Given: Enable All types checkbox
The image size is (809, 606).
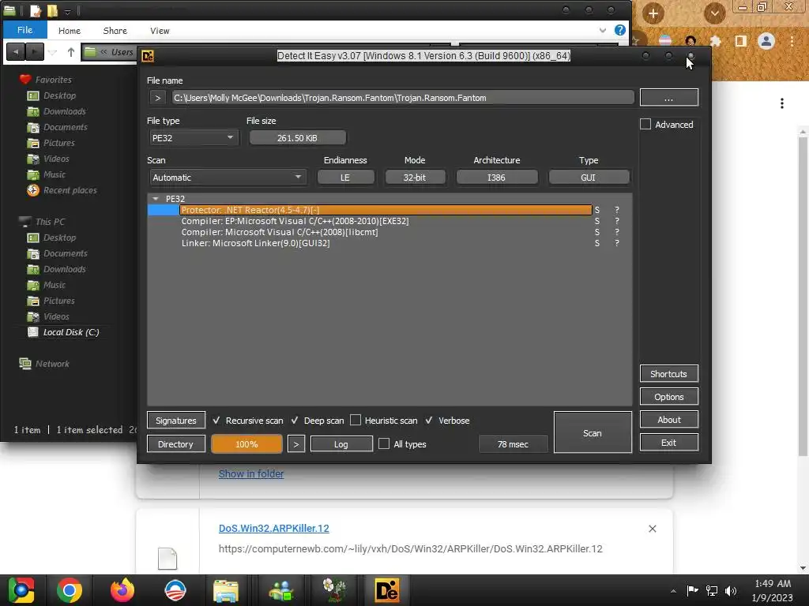Looking at the screenshot, I should point(384,443).
